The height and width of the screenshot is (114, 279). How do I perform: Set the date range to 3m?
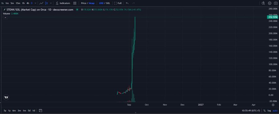point(19,111)
